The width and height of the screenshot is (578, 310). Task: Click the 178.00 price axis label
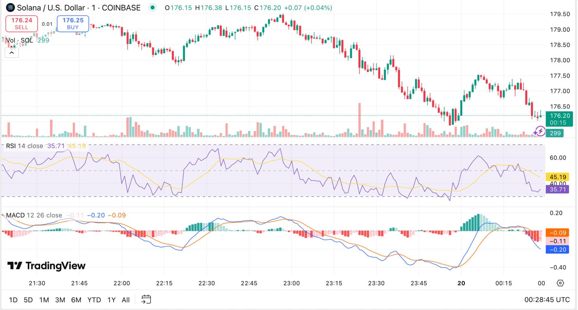560,60
